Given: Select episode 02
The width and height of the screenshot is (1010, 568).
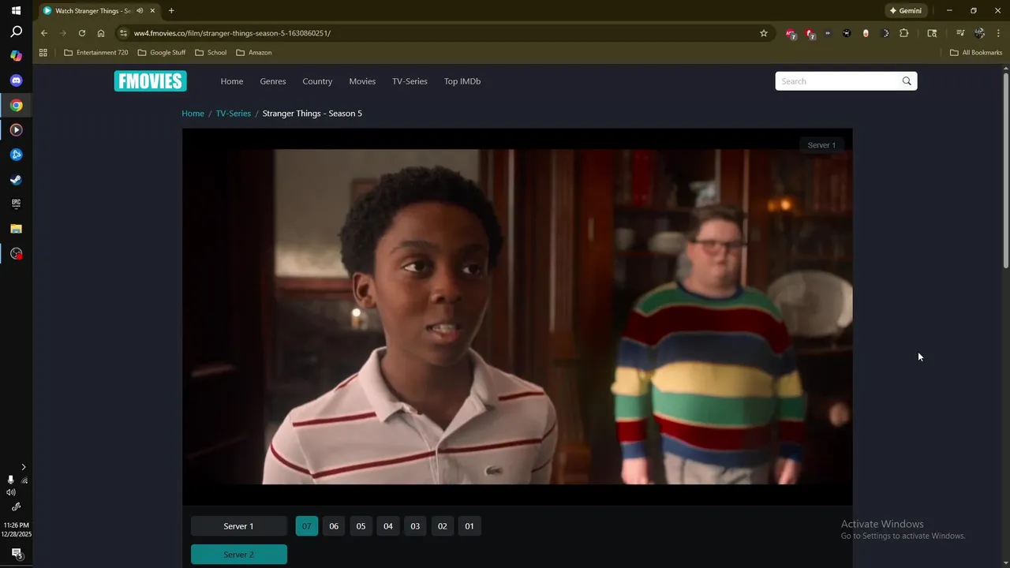Looking at the screenshot, I should 443,526.
